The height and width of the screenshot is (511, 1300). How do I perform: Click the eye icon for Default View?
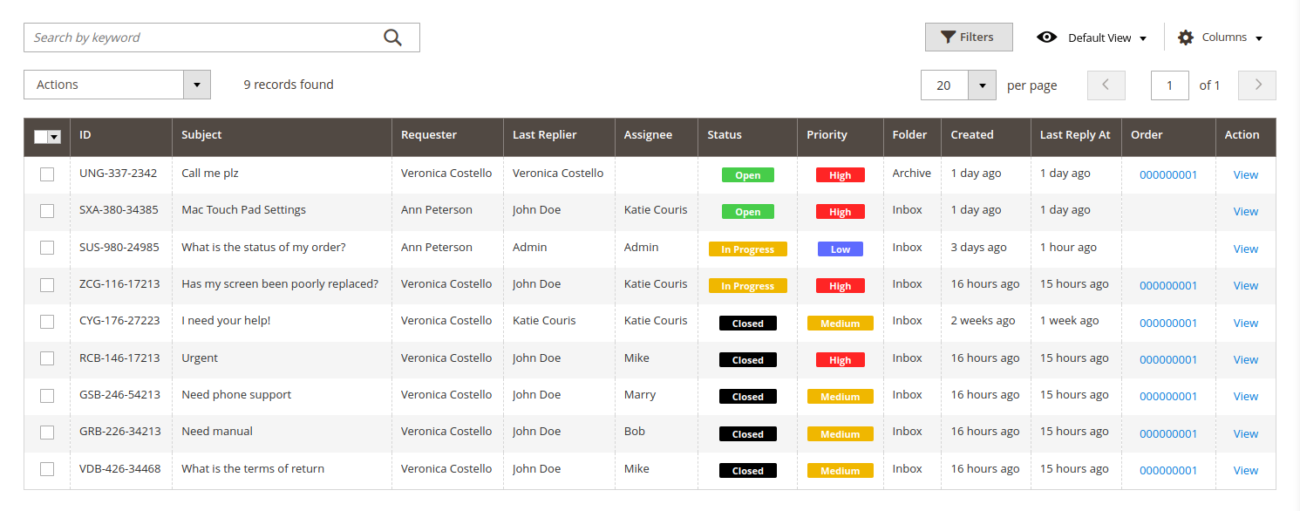pos(1046,37)
